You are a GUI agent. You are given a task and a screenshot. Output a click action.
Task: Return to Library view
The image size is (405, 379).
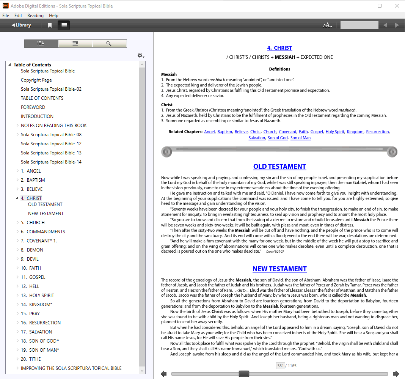(21, 25)
